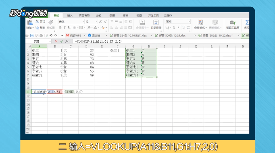Click the Redo arrow

56,35
